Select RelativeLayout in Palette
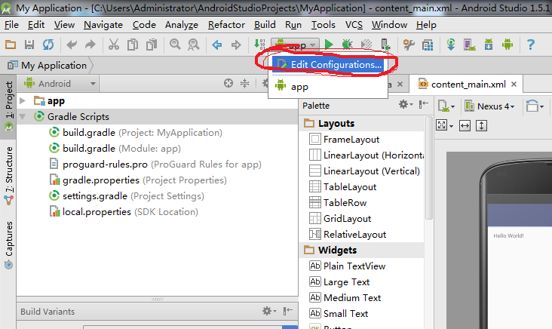Image resolution: width=552 pixels, height=329 pixels. point(348,234)
